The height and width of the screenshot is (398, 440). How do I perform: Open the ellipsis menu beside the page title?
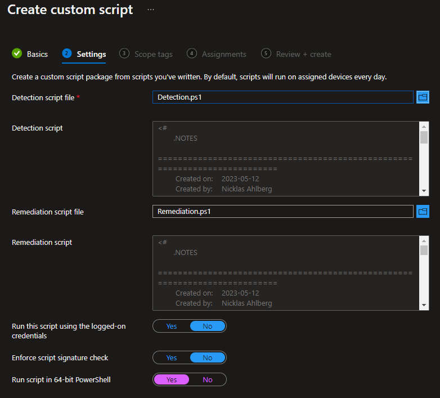coord(151,10)
